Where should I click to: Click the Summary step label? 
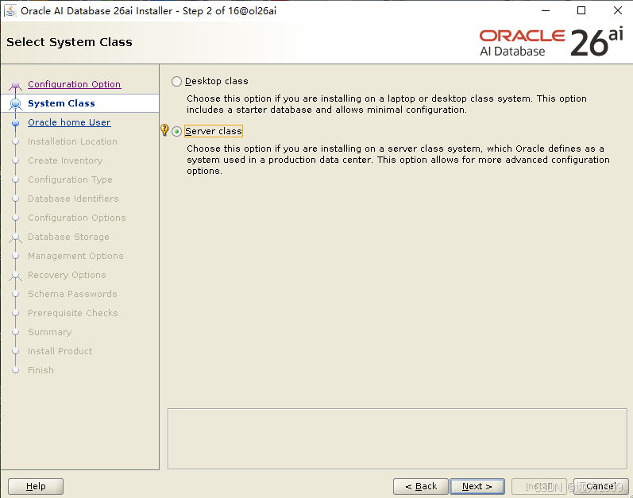coord(50,332)
